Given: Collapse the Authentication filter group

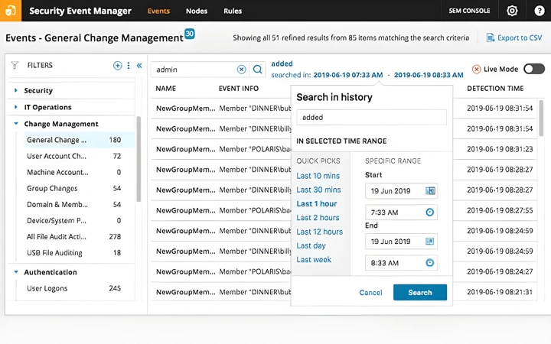Looking at the screenshot, I should click(16, 272).
